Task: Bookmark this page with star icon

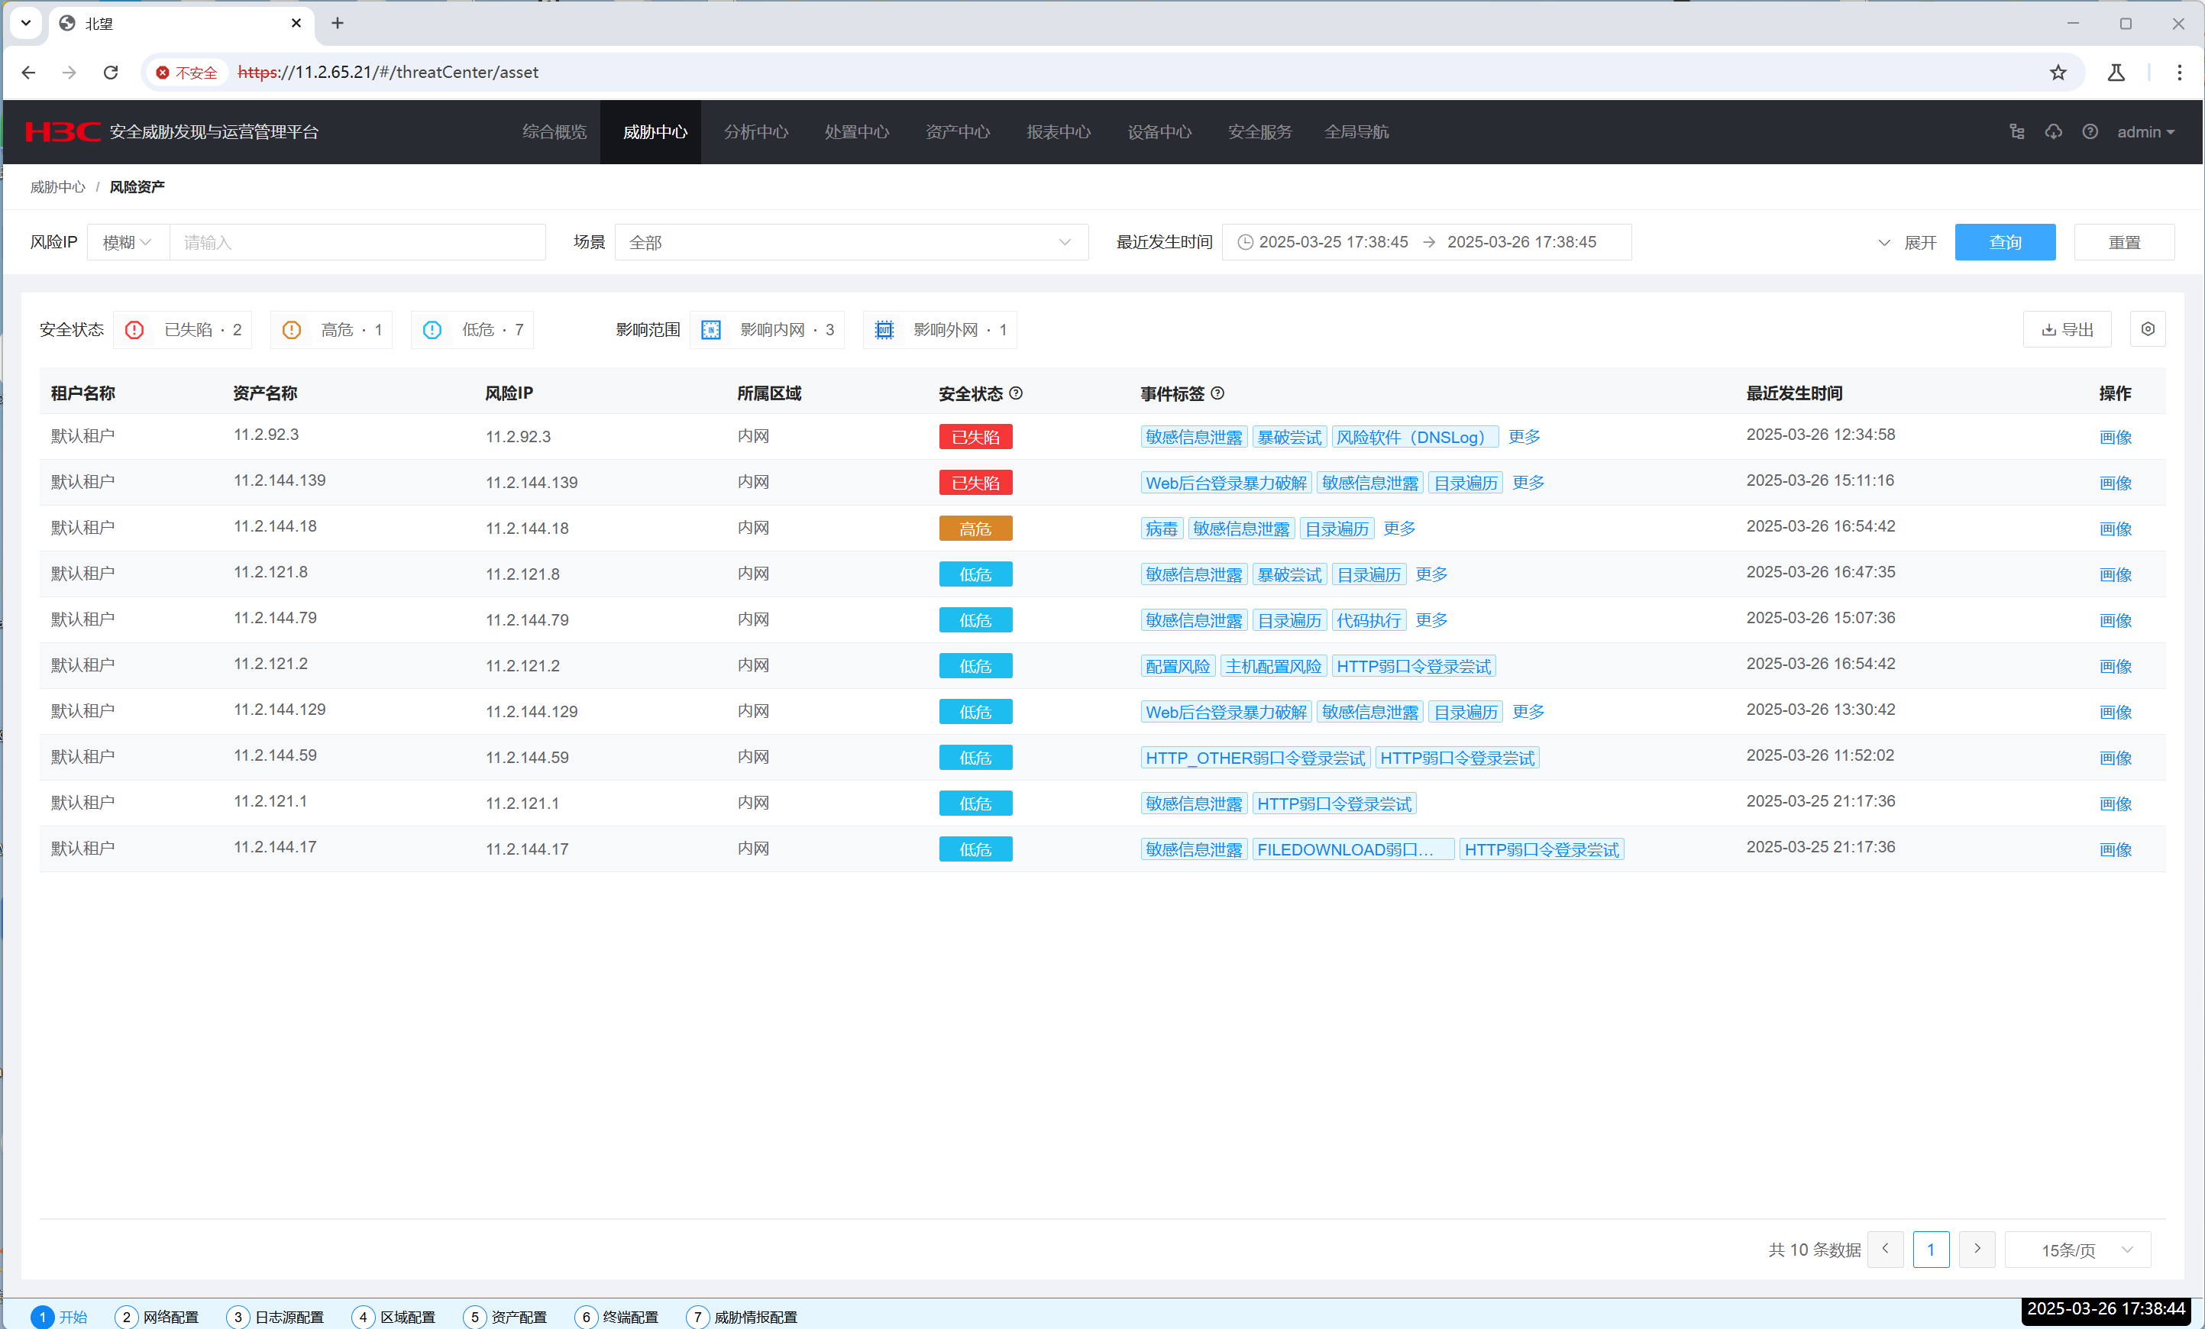Action: point(2058,73)
